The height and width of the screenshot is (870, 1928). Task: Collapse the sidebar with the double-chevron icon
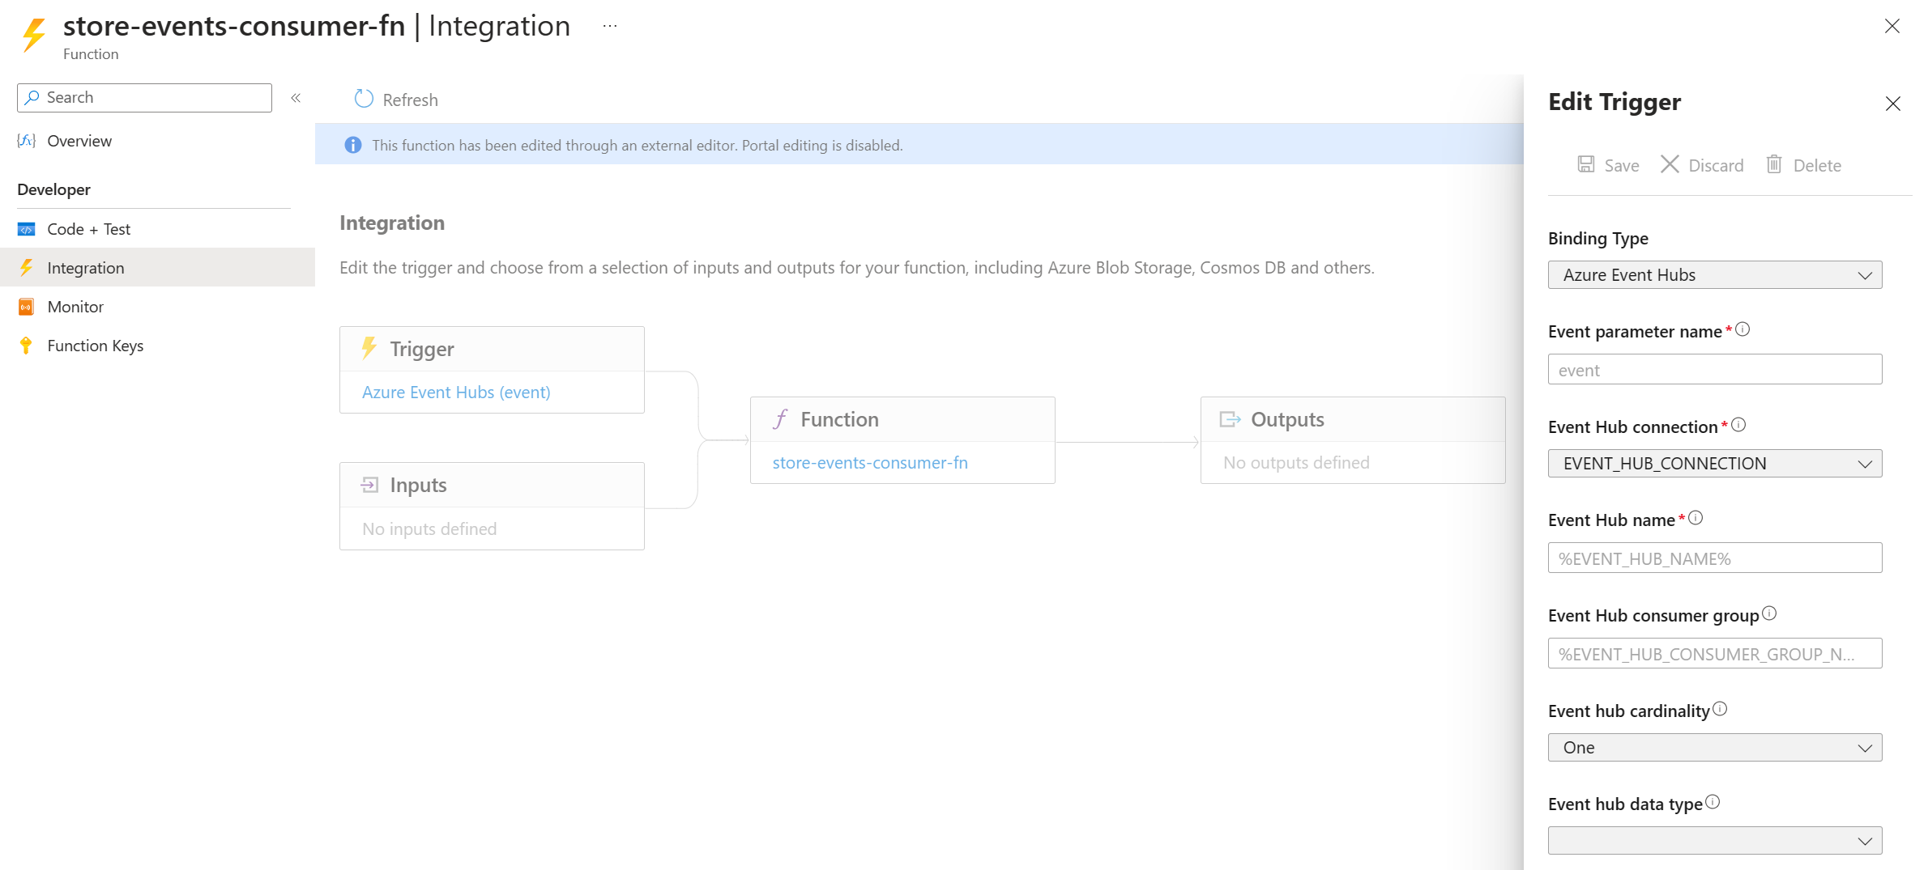pyautogui.click(x=296, y=98)
